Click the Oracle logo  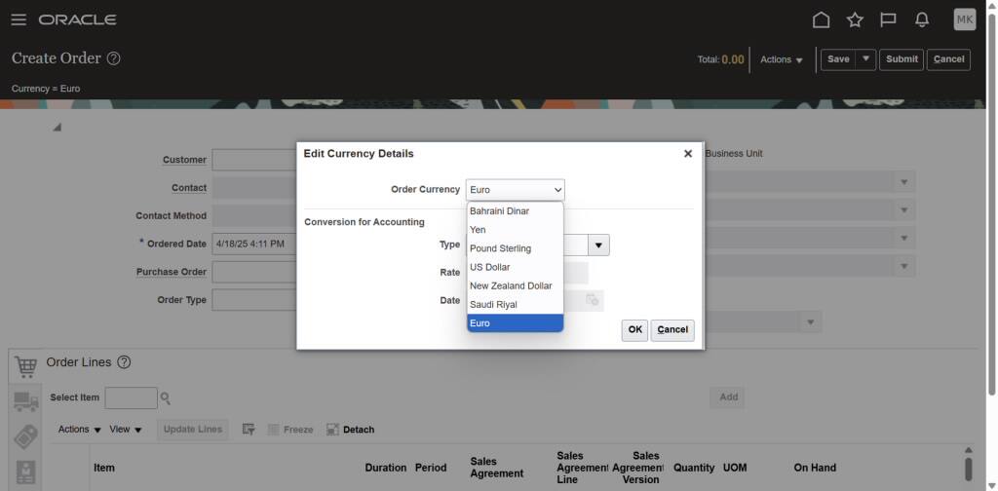click(77, 19)
